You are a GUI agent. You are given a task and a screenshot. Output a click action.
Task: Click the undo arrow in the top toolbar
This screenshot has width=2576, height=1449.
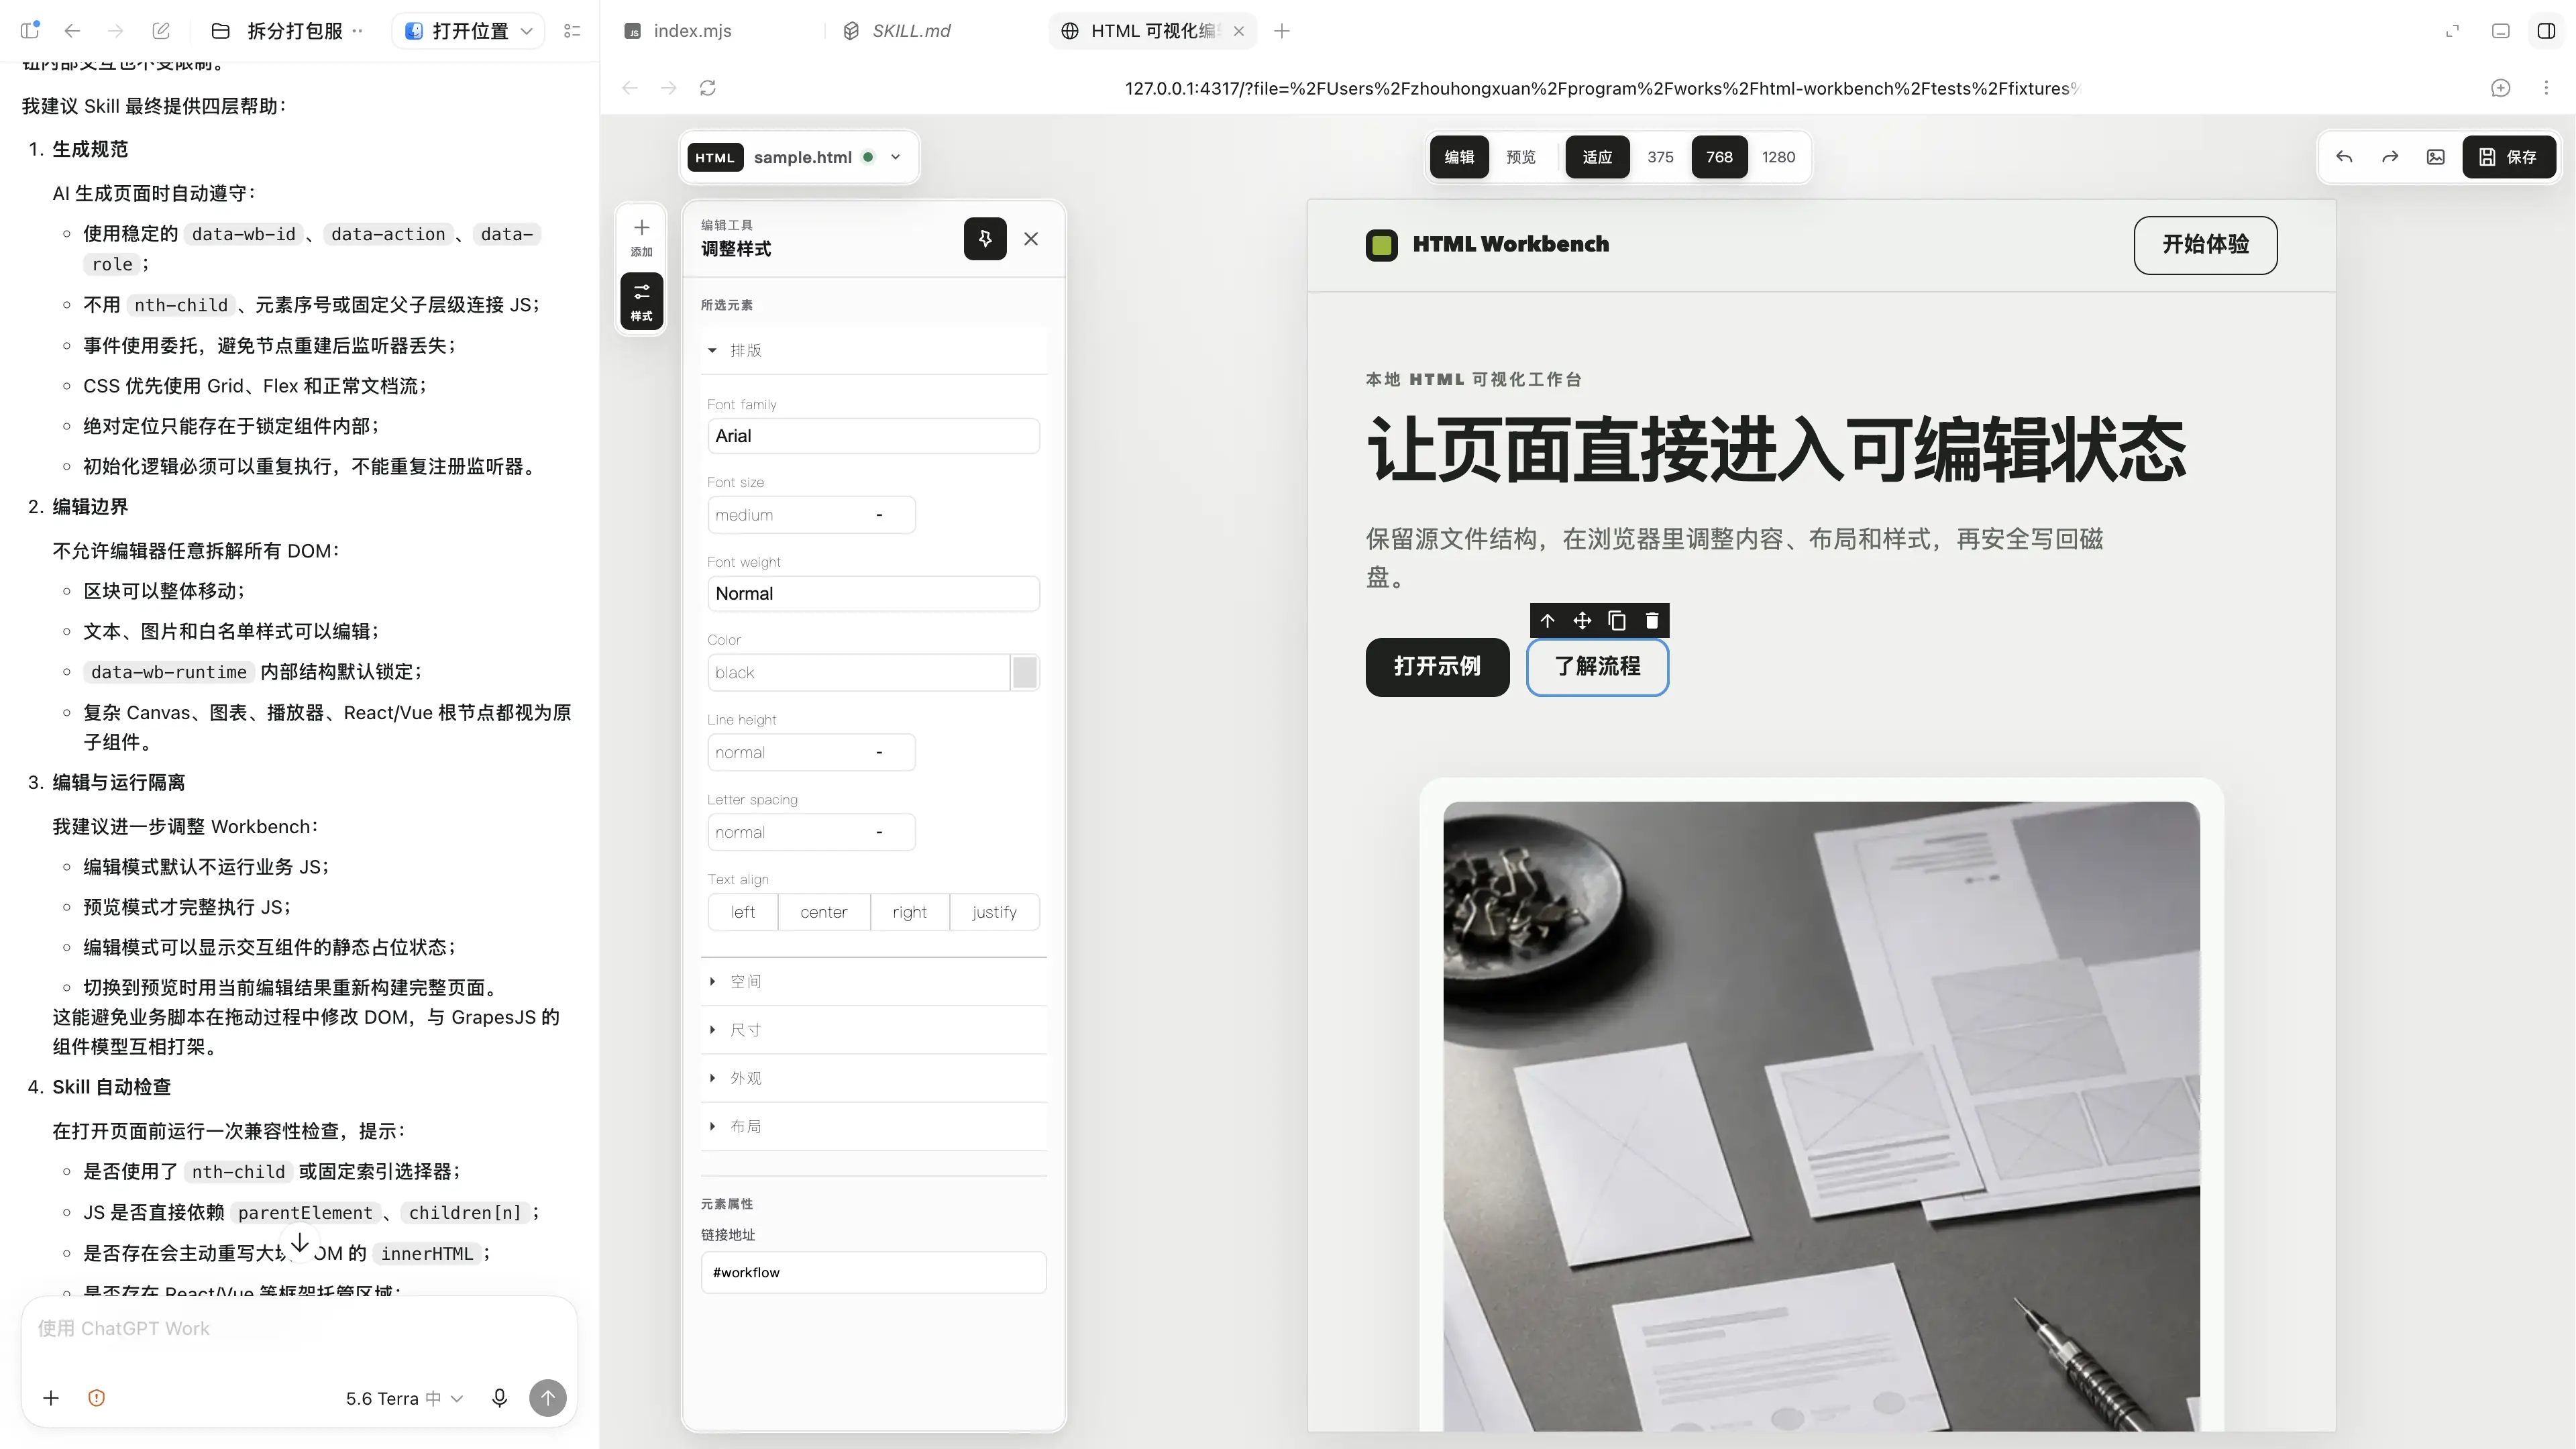(x=2344, y=157)
